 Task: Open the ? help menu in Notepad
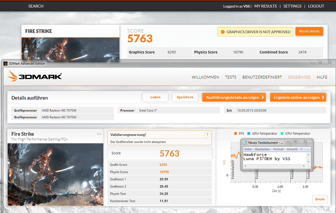[301, 149]
